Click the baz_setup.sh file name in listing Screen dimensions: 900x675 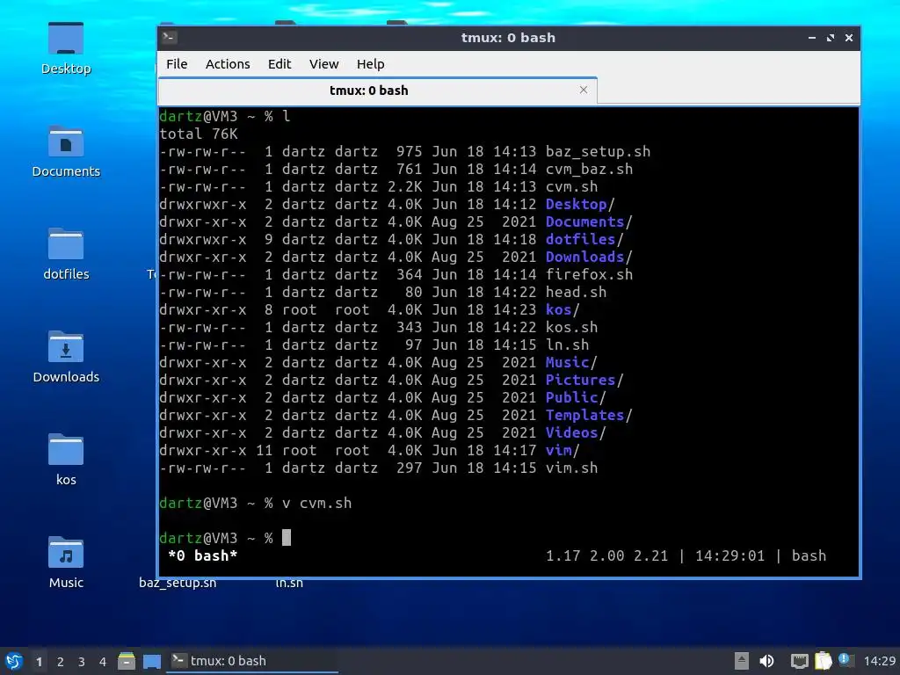tap(598, 151)
